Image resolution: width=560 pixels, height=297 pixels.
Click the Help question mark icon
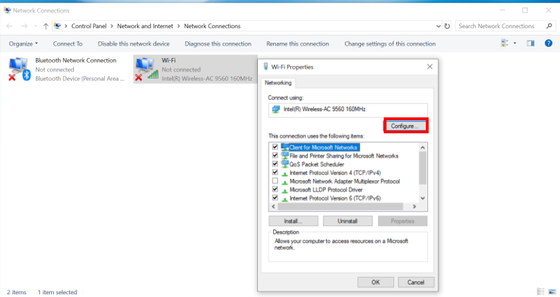tap(549, 44)
